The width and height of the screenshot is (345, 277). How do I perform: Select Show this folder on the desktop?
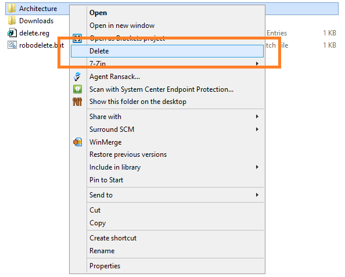(x=138, y=102)
